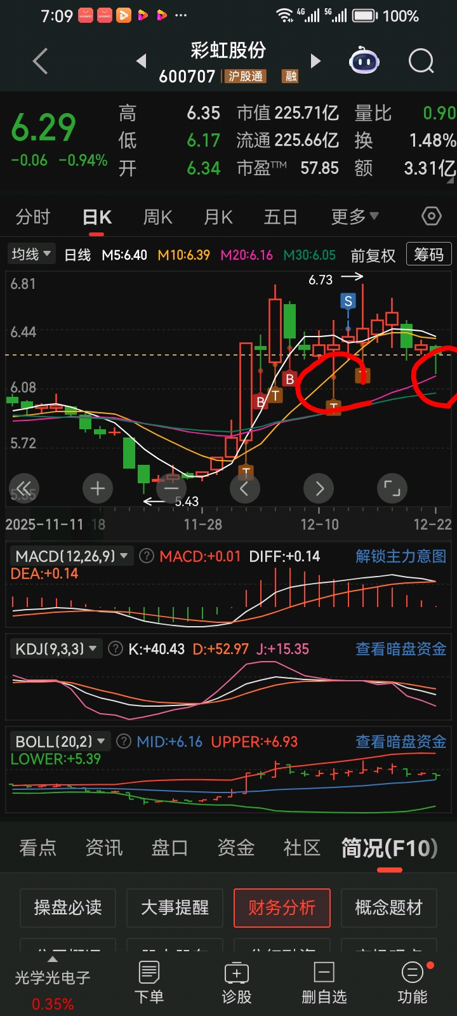Tap 解锁主力意图 link
The image size is (457, 1016).
coord(401,556)
